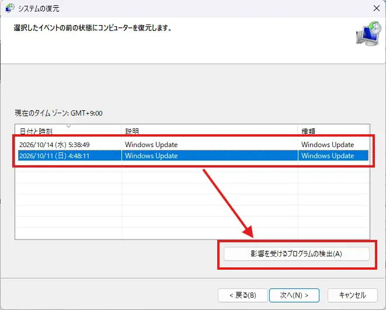The image size is (386, 310).
Task: Sort by 日付と時刻 column header
Action: [x=68, y=130]
